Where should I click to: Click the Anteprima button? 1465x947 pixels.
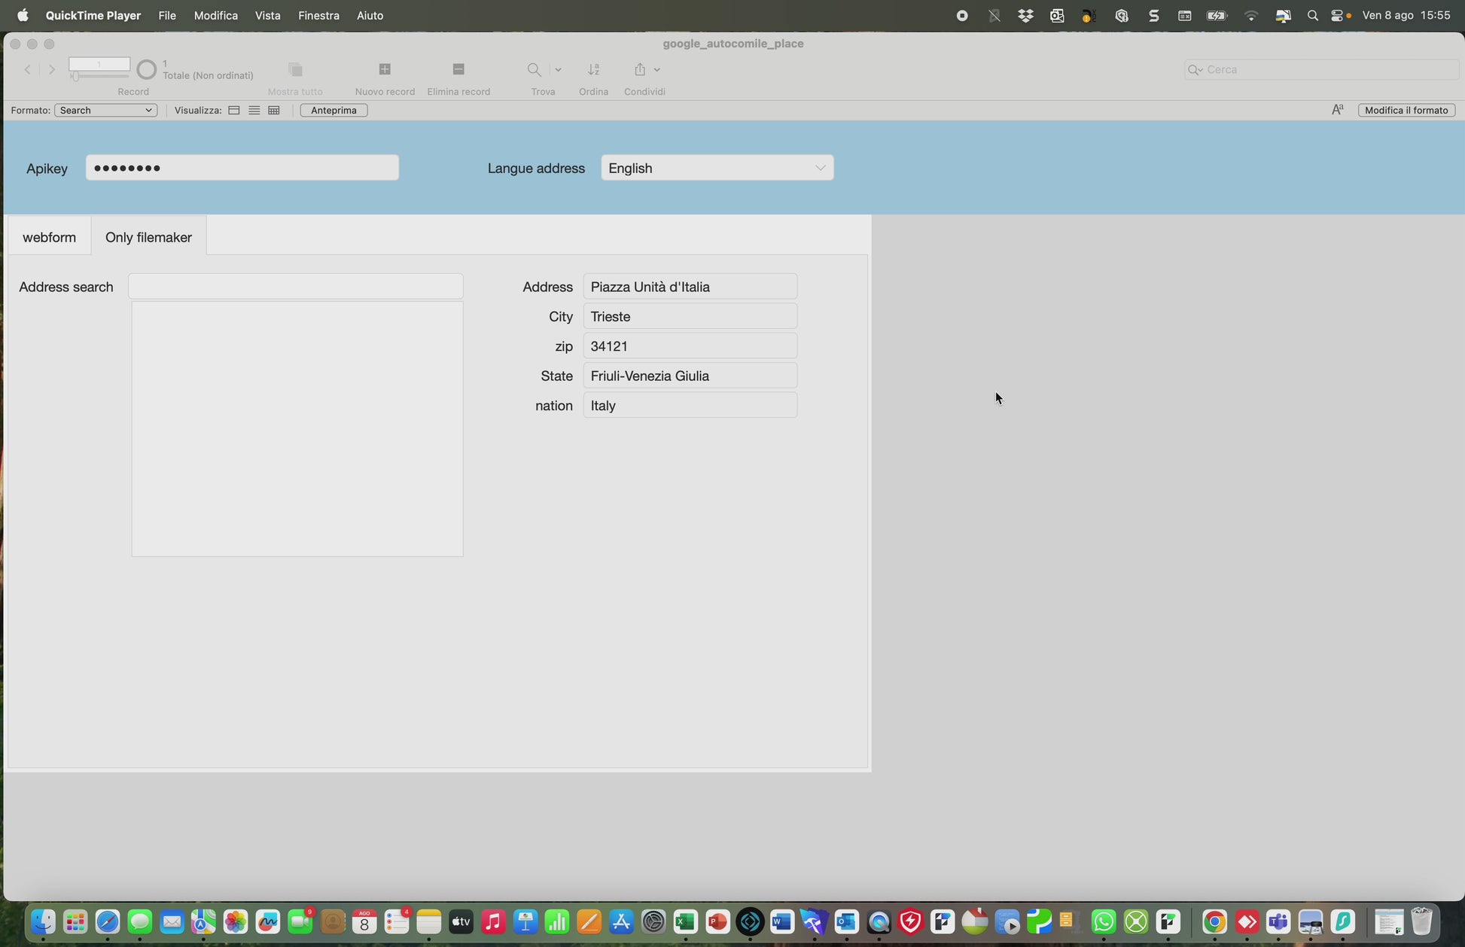[334, 110]
